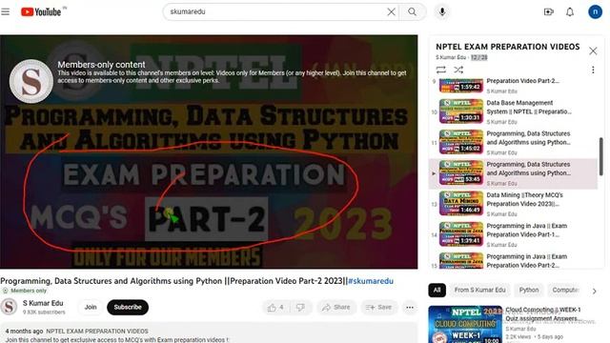
Task: Click the Members only badge
Action: [25, 291]
